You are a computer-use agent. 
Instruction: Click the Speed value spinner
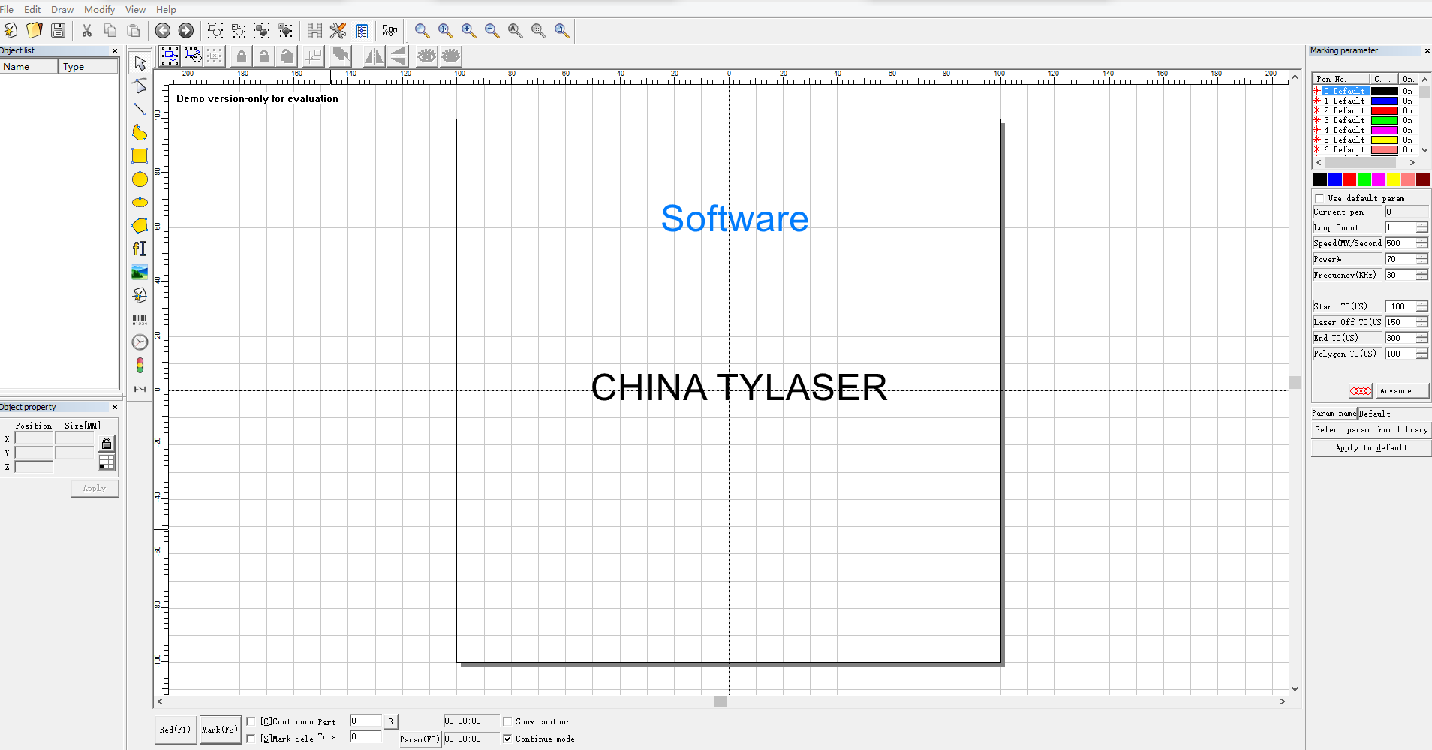pyautogui.click(x=1421, y=243)
